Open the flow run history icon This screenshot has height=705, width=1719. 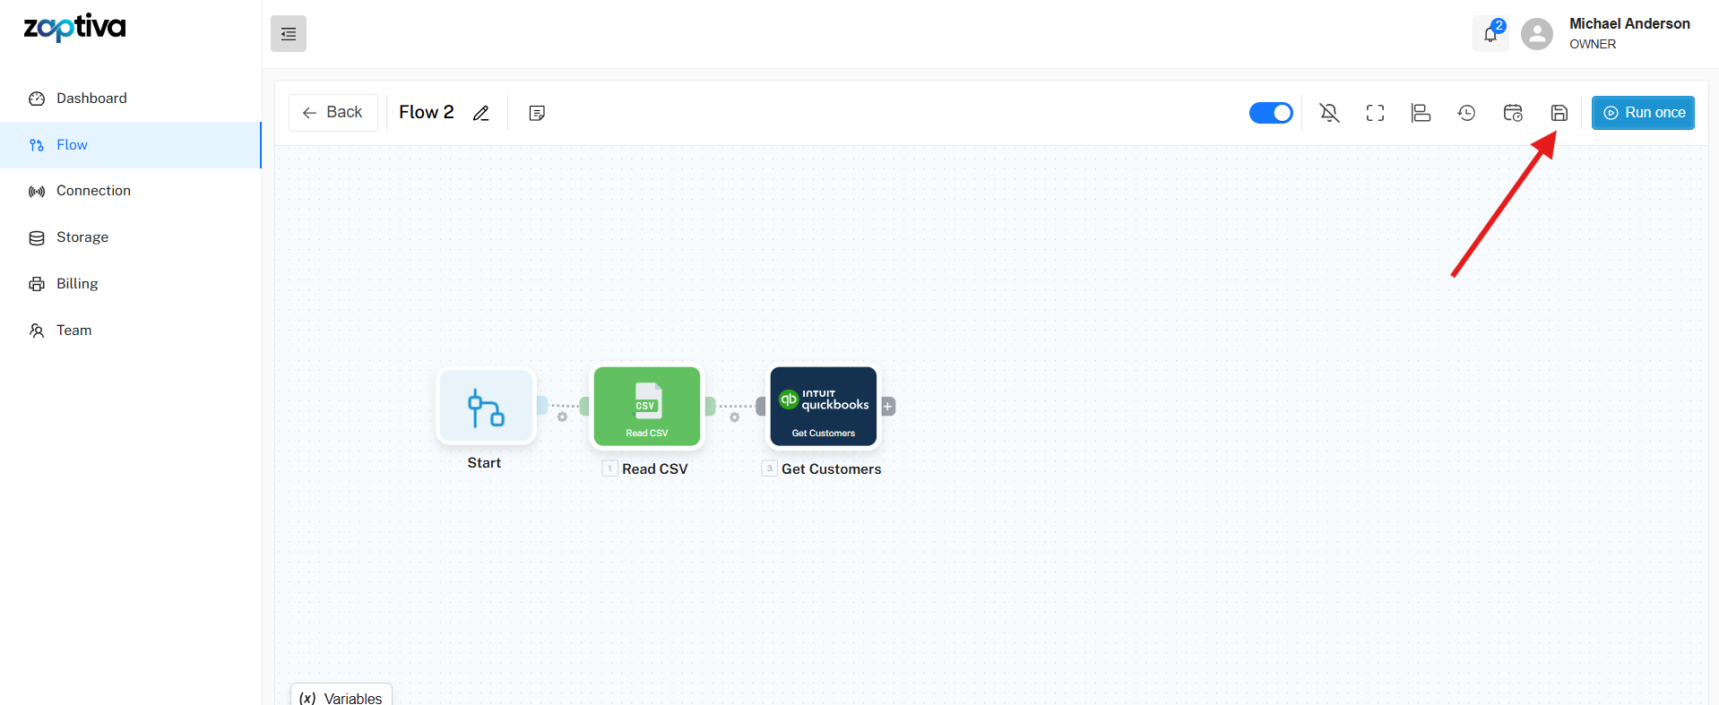(1466, 113)
